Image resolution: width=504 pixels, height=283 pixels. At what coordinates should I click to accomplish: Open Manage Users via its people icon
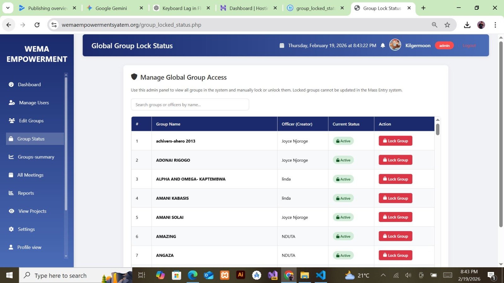click(x=11, y=103)
